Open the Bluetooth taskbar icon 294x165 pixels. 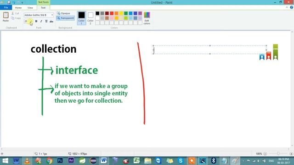pos(213,161)
